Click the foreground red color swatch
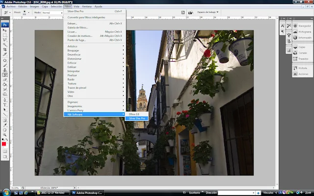 pos(4,144)
